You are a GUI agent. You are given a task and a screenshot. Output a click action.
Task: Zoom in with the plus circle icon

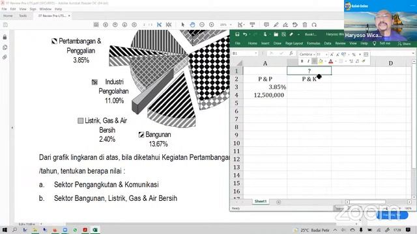tap(211, 25)
